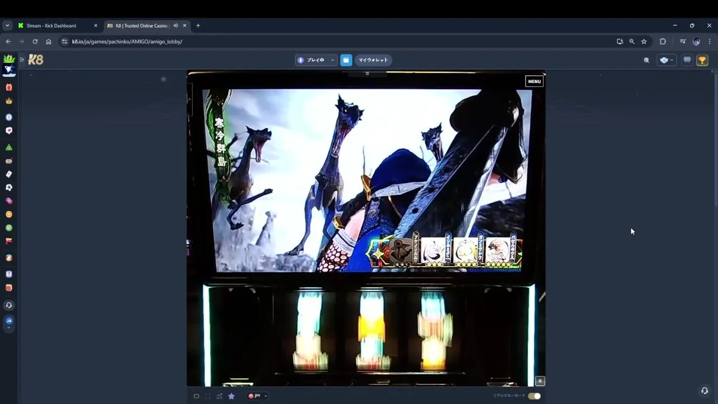Open the gold trophy icon in header
Screen dimensions: 718x404
[x=702, y=60]
